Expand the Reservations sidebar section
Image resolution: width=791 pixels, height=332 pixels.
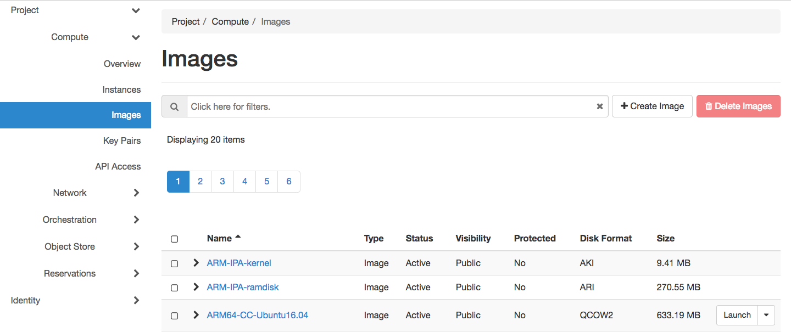tap(136, 273)
